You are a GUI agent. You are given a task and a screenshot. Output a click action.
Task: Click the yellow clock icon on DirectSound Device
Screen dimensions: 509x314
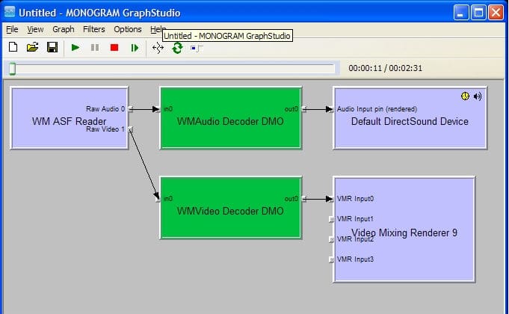click(x=465, y=96)
